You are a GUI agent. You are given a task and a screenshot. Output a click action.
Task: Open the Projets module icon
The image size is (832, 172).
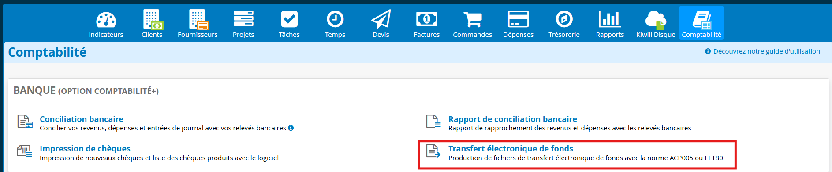243,19
